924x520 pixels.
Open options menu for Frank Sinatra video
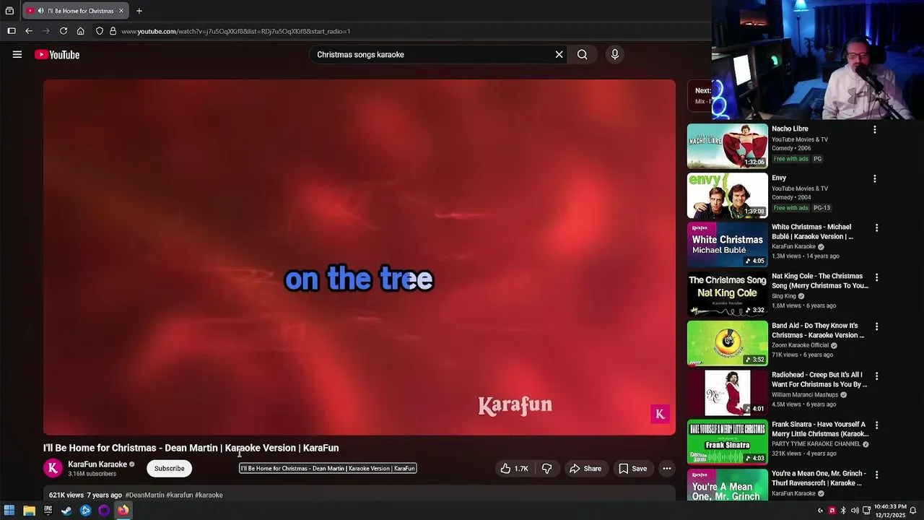[x=877, y=425]
